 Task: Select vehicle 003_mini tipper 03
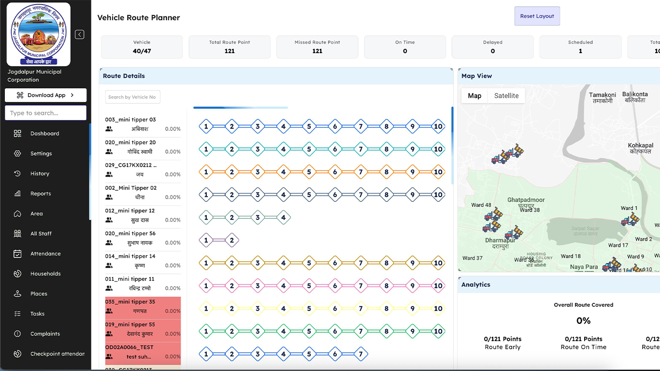click(143, 124)
